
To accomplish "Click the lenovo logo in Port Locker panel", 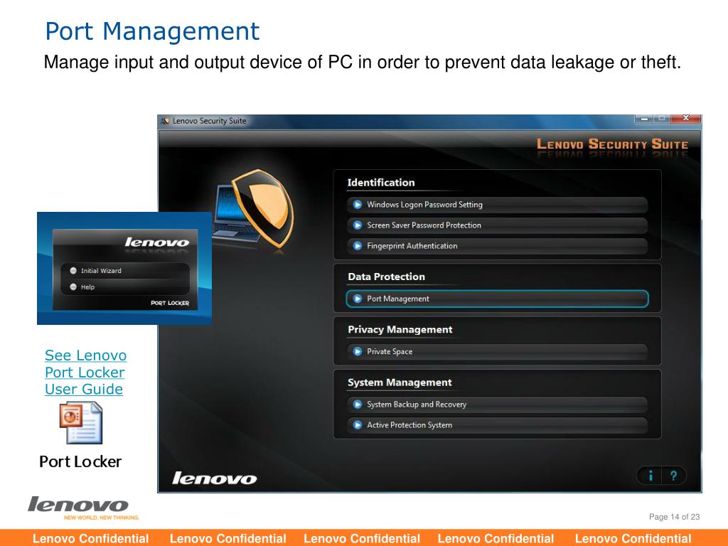I will tap(157, 242).
